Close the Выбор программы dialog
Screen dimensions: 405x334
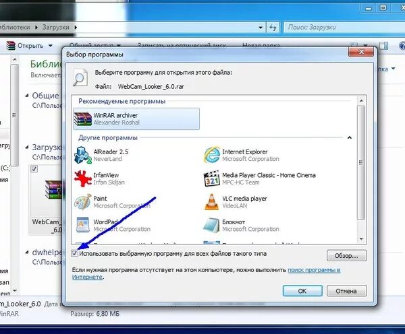tap(361, 52)
